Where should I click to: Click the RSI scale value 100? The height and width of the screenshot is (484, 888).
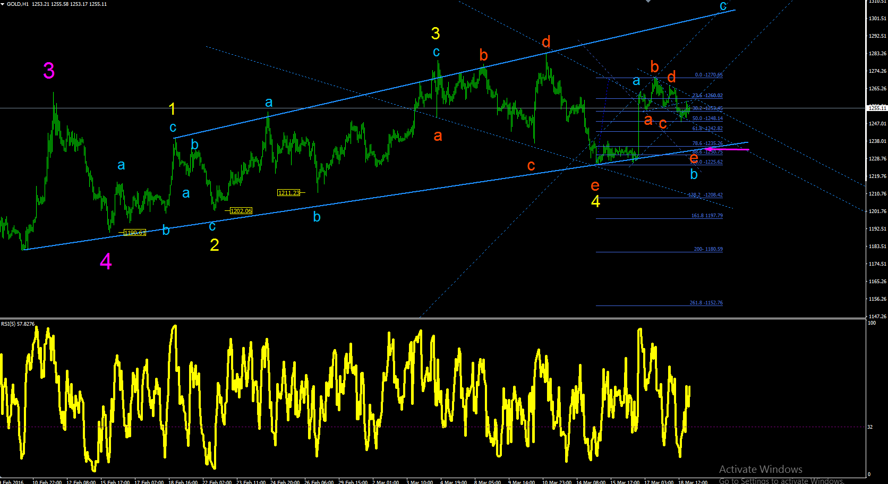click(872, 323)
